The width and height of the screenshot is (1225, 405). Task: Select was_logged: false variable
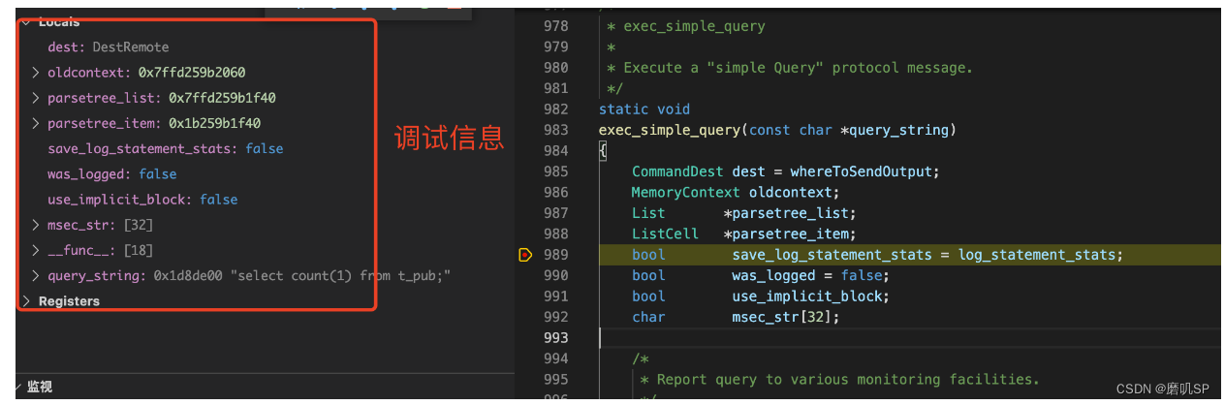click(x=111, y=174)
